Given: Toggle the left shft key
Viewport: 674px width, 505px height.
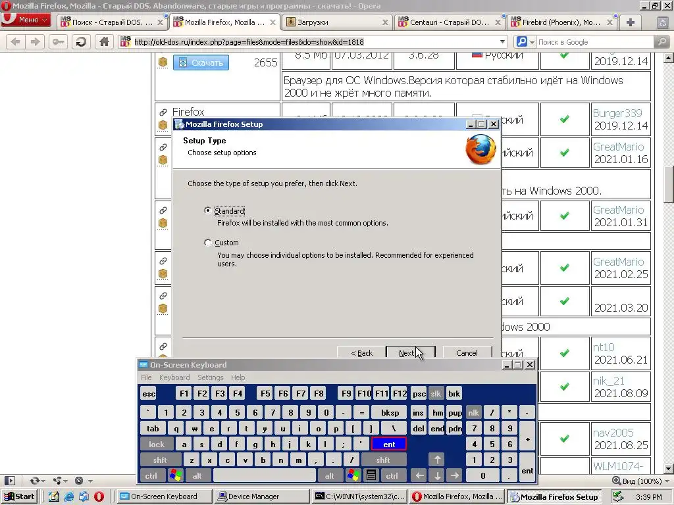Looking at the screenshot, I should point(160,460).
